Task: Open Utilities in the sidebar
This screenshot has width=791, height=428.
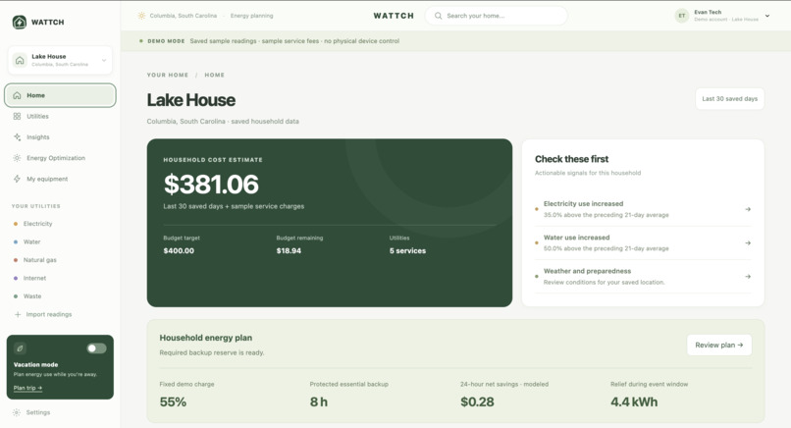Action: click(x=60, y=116)
